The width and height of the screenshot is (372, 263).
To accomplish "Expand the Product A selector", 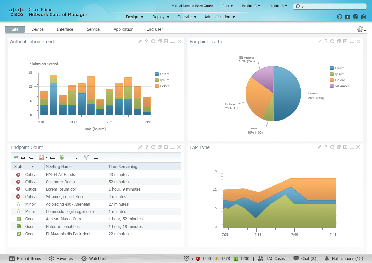I will pos(251,6).
